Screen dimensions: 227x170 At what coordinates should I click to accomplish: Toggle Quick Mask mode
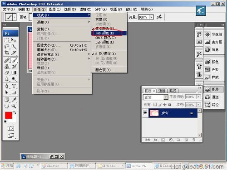point(11,128)
